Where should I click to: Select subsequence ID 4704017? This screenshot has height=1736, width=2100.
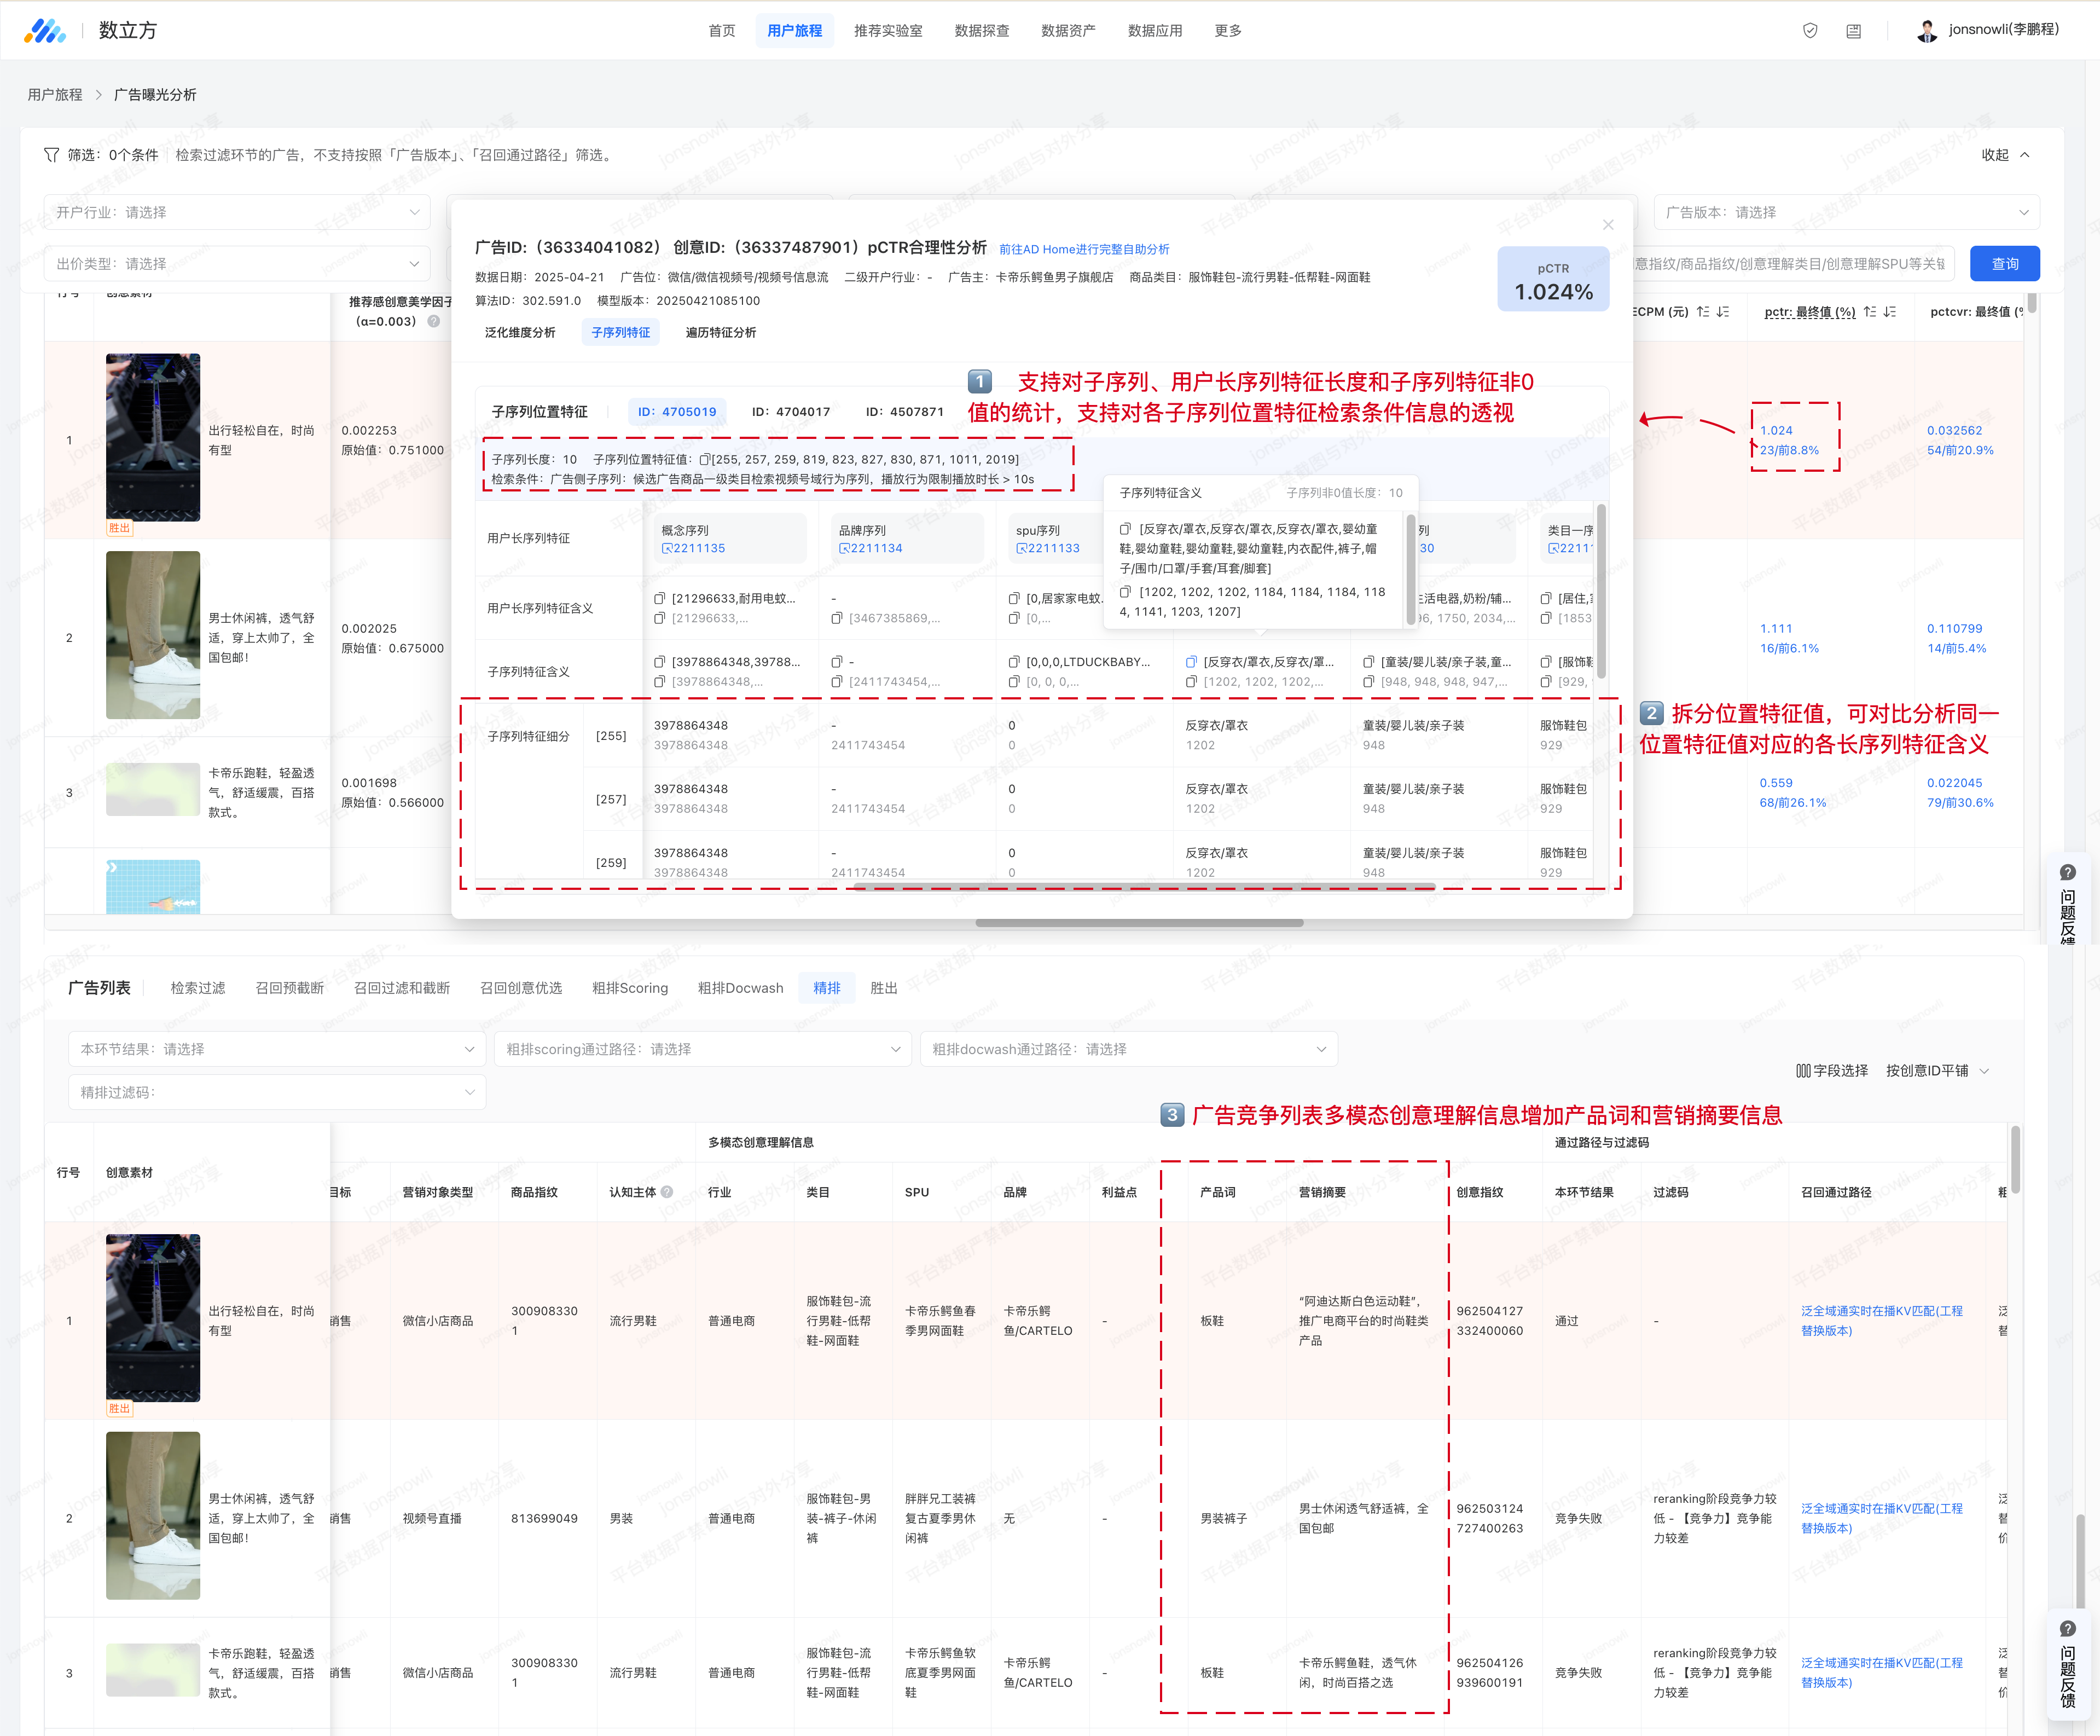(791, 412)
